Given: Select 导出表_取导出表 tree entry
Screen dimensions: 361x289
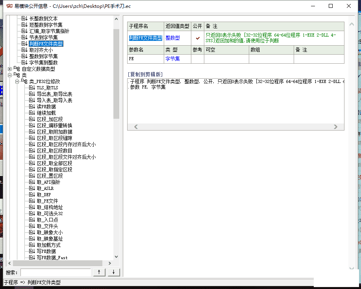Looking at the screenshot, I should 54,94.
